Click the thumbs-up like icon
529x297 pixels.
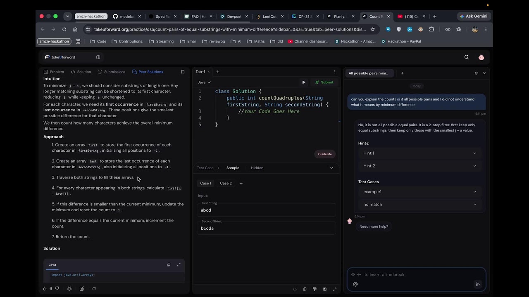point(45,289)
